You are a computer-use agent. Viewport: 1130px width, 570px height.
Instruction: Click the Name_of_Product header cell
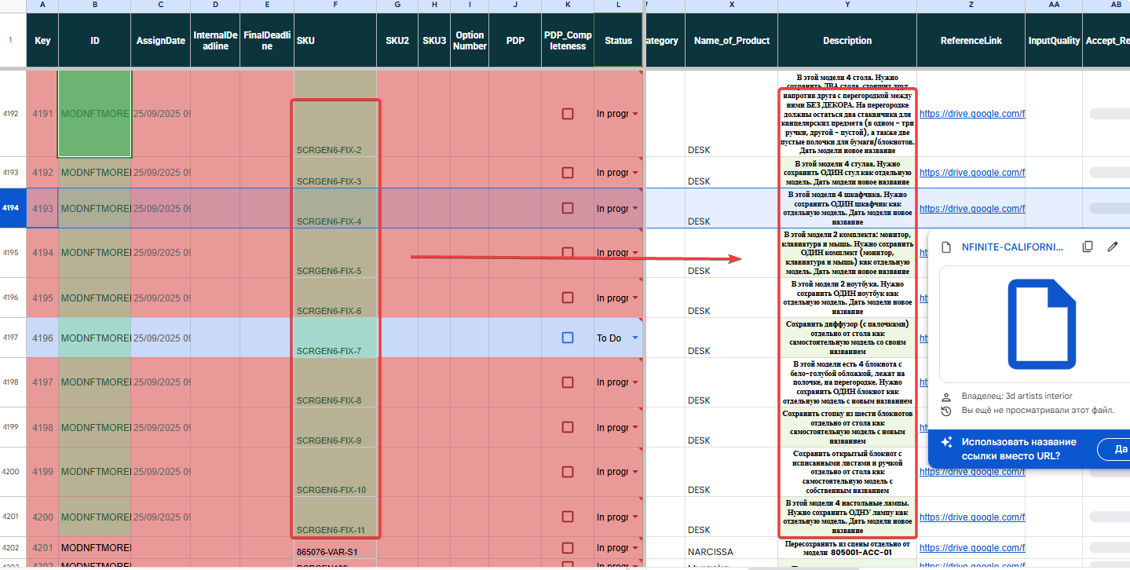pos(732,41)
